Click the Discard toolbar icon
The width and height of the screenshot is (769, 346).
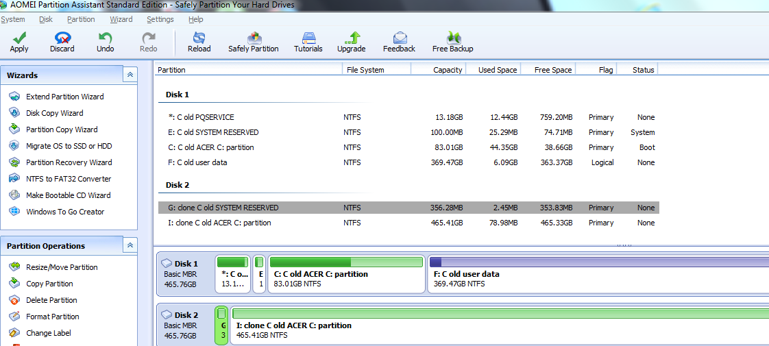(x=62, y=38)
